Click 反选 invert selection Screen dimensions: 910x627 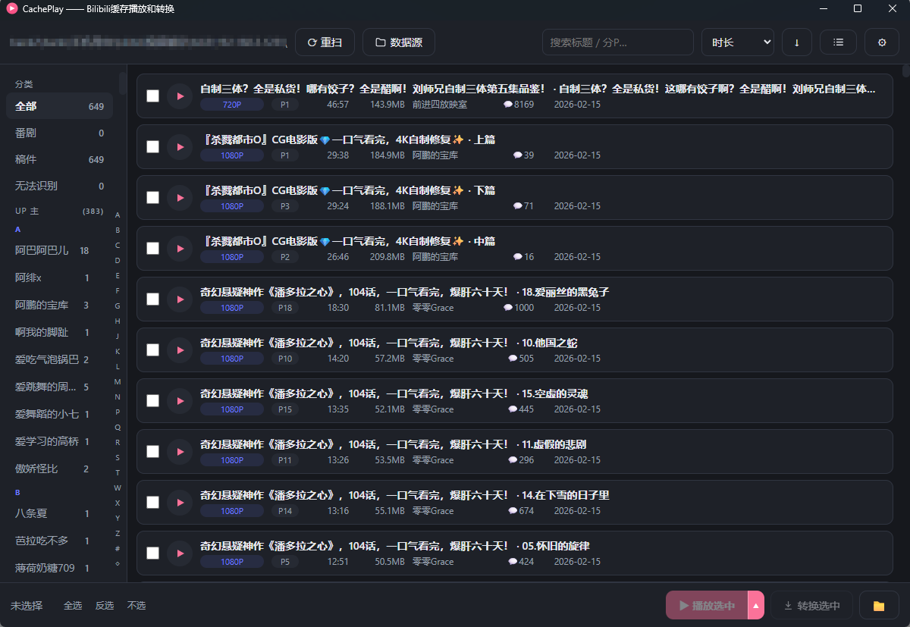pos(105,606)
